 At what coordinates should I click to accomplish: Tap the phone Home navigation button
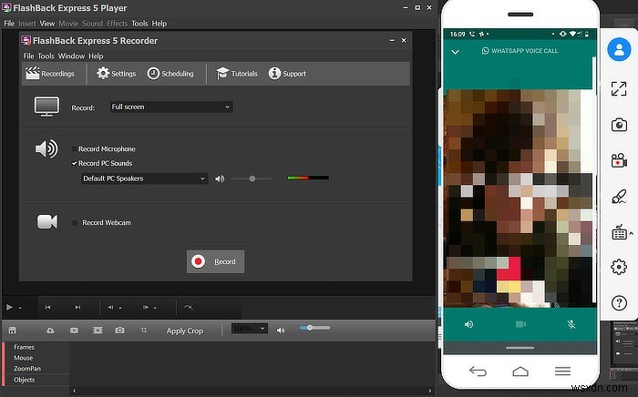[x=520, y=371]
